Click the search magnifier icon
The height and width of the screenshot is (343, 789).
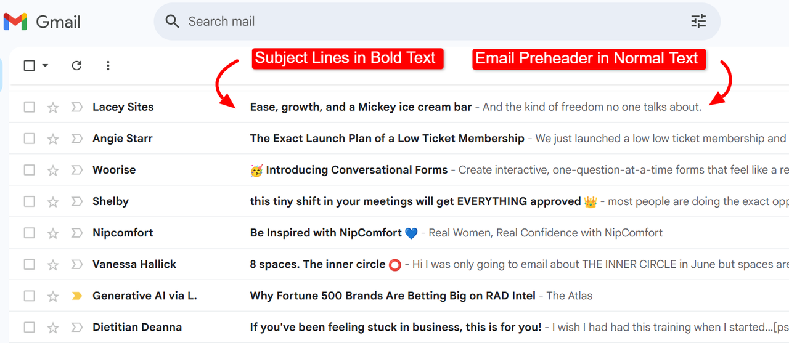tap(173, 22)
